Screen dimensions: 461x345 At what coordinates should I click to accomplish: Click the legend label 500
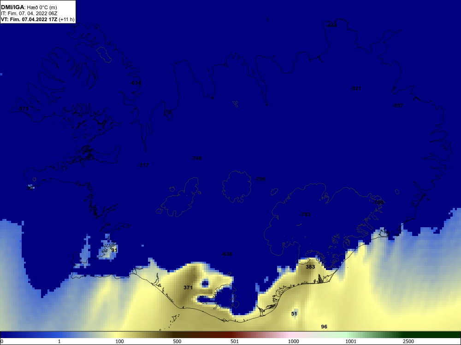coord(177,341)
